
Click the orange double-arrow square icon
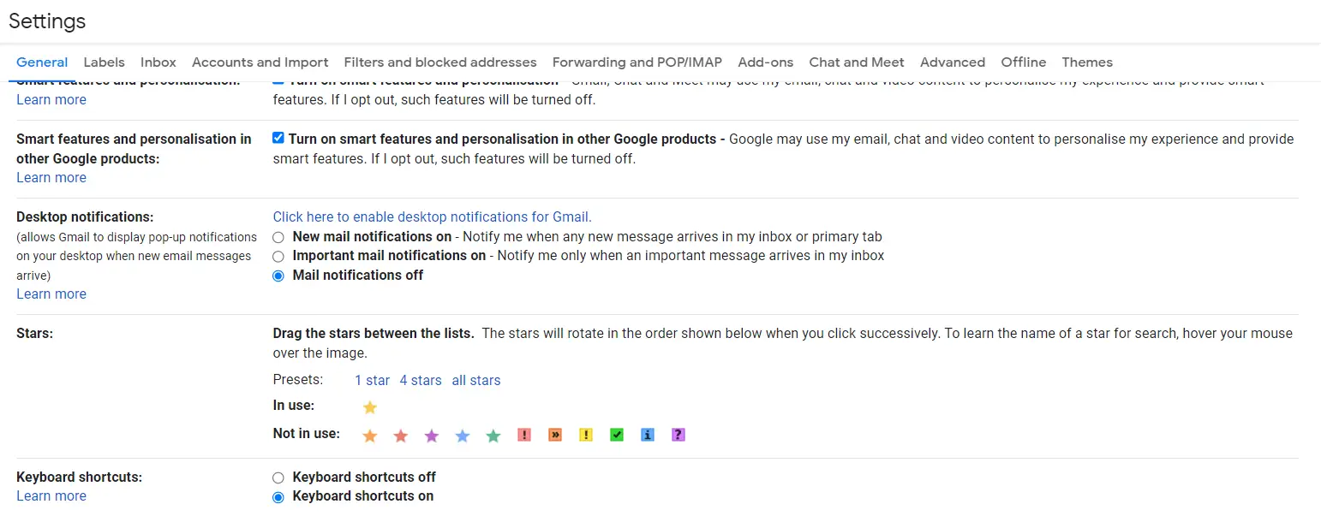click(554, 435)
